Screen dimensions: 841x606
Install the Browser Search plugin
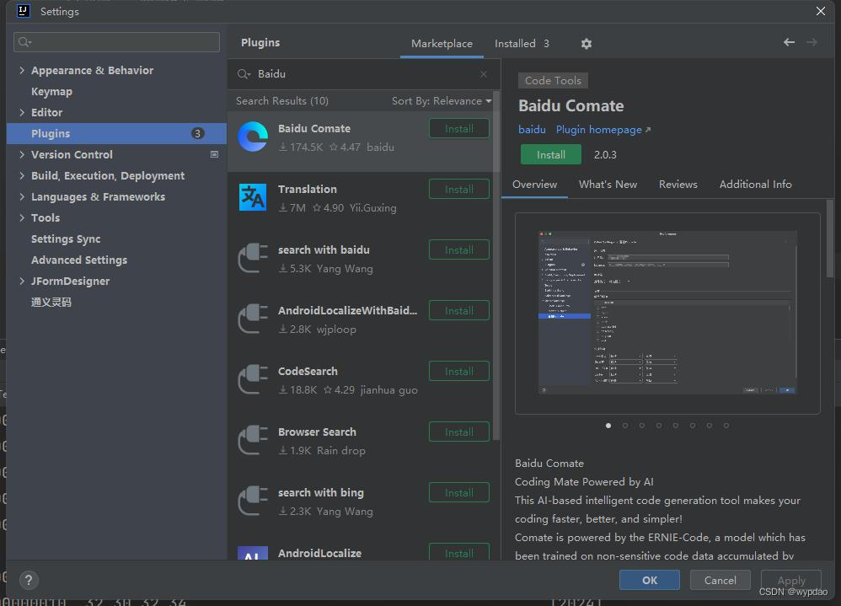459,432
